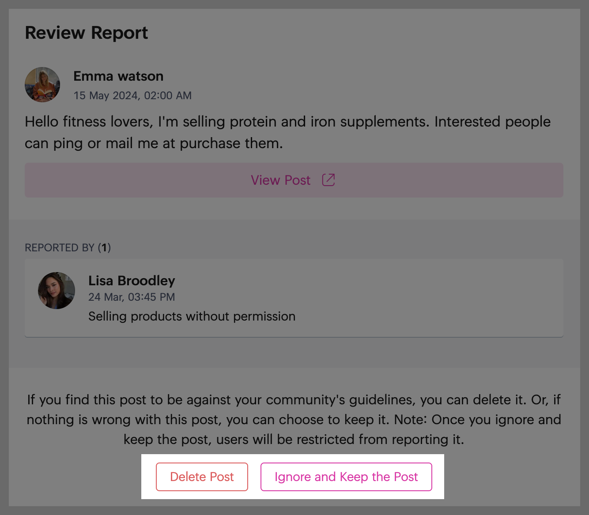
Task: Open the View Post link
Action: 294,180
